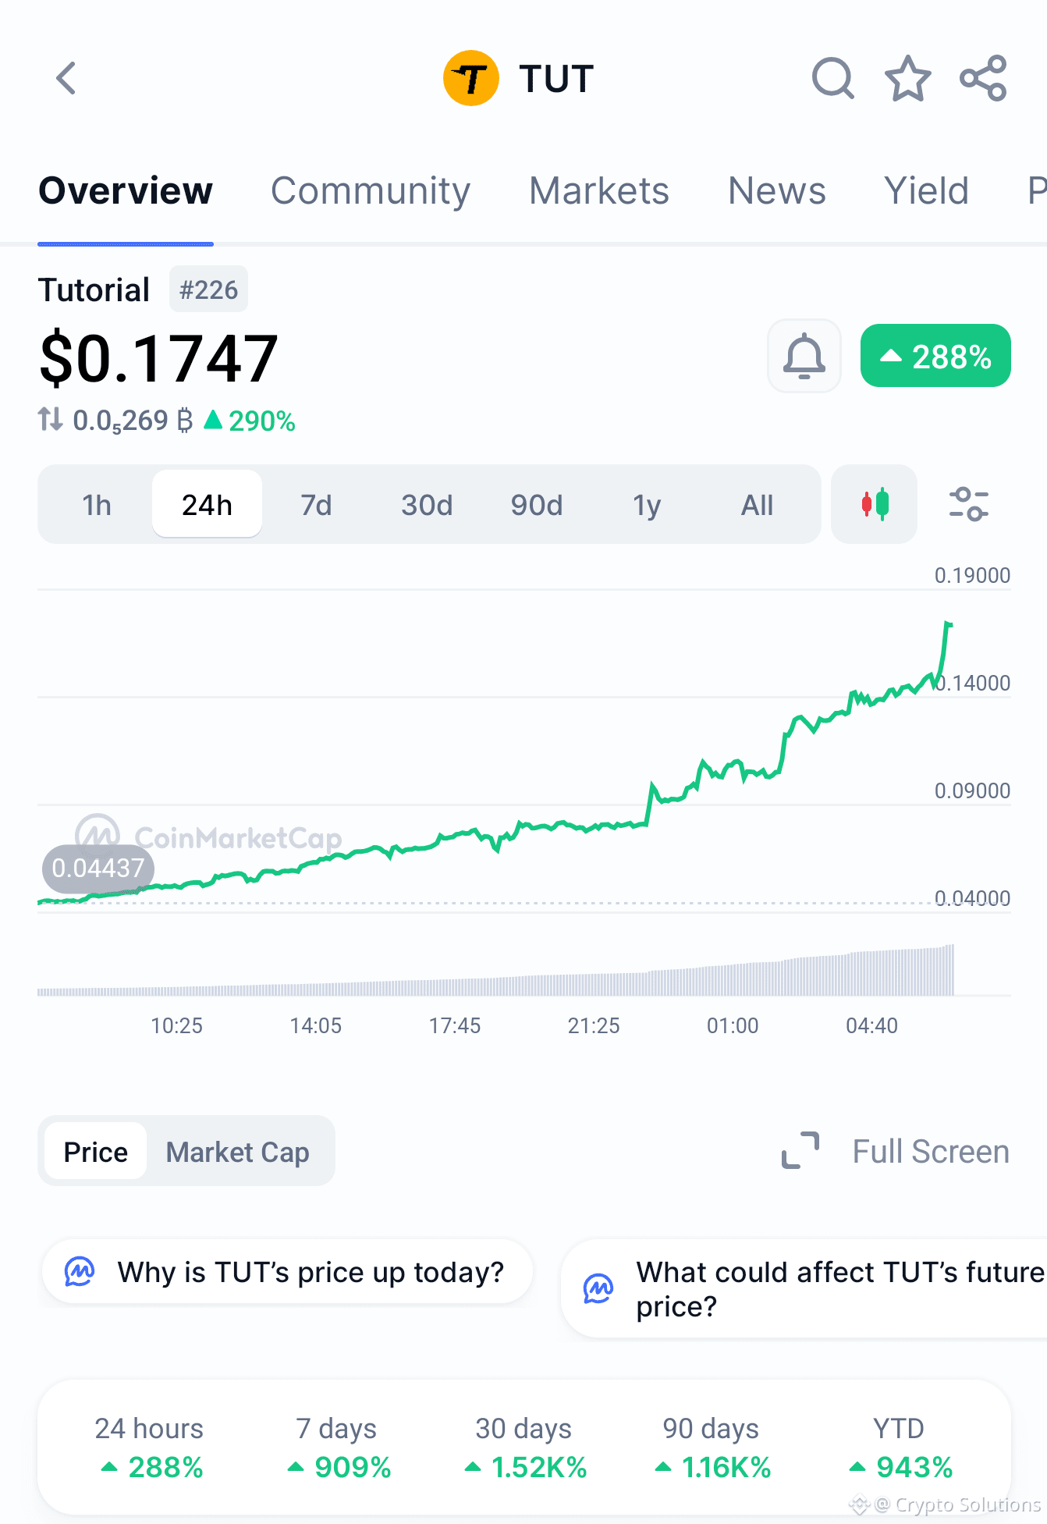Screen dimensions: 1047x1524
Task: Expand chart to Full Screen
Action: click(x=895, y=1151)
